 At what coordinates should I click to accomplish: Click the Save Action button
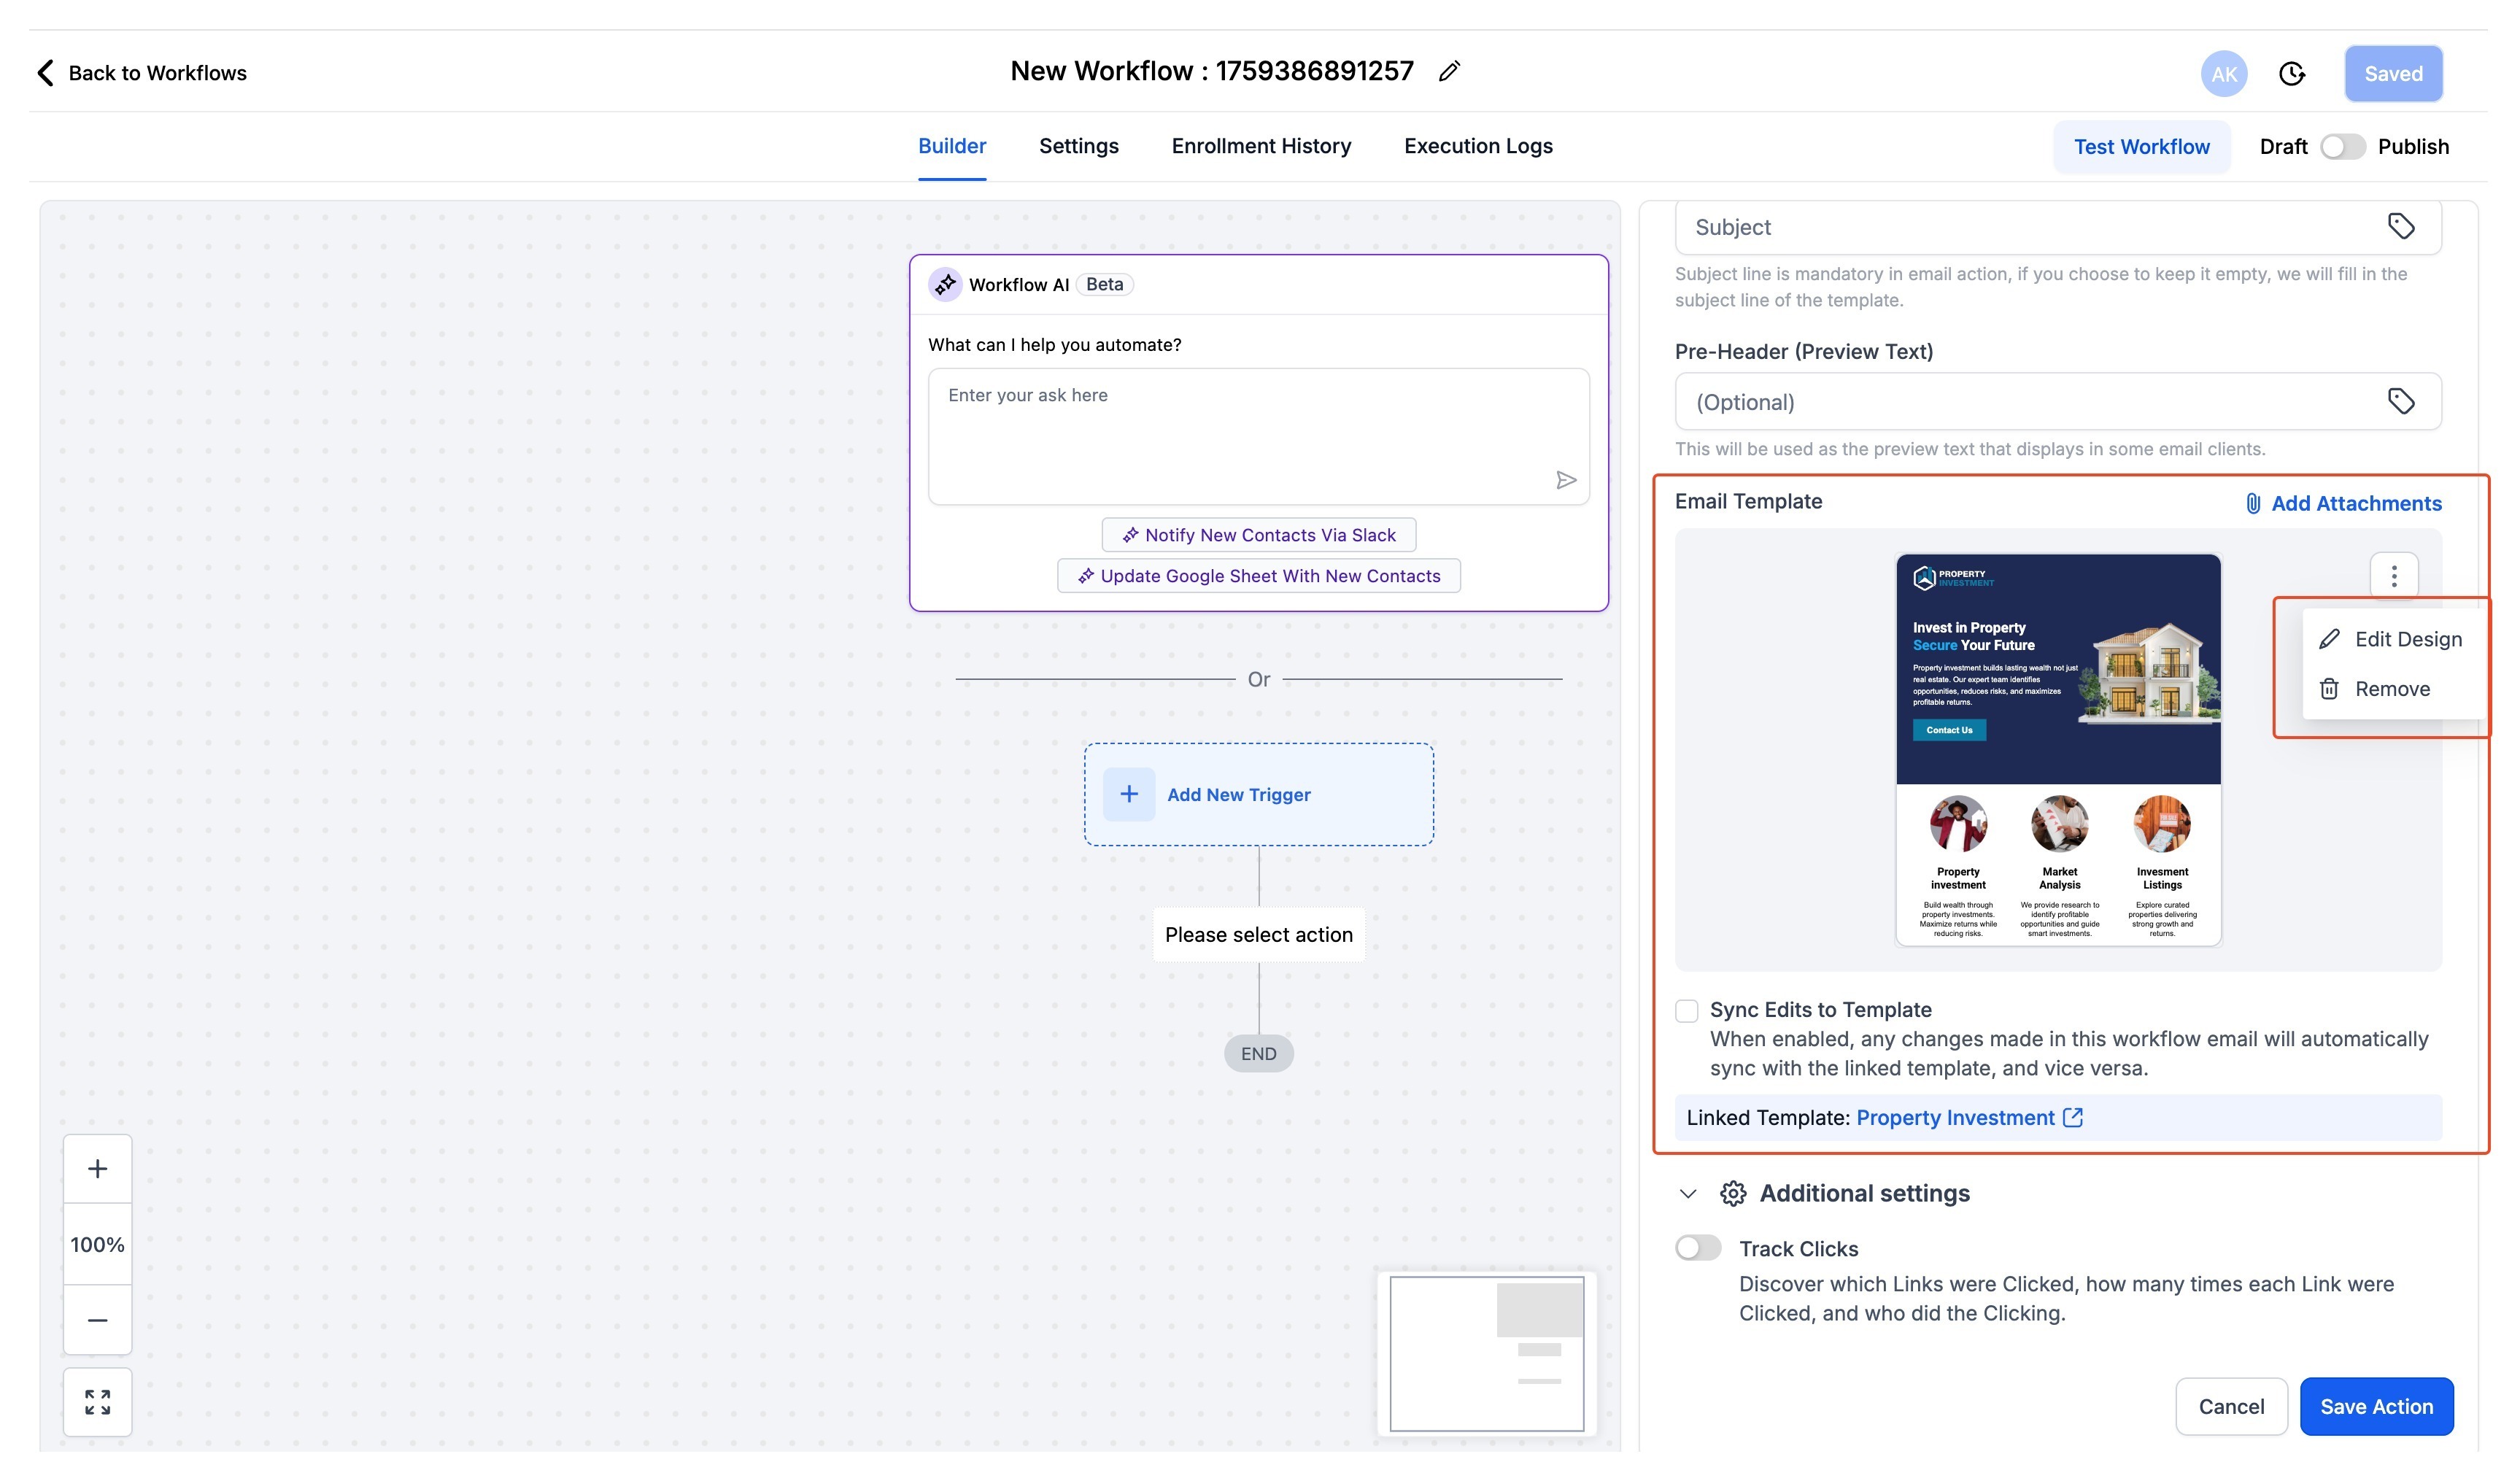(x=2376, y=1406)
